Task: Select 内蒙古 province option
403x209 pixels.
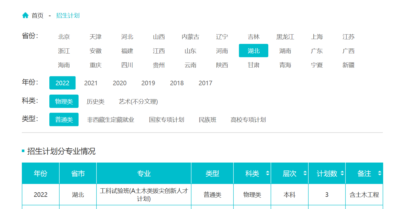Action: tap(190, 37)
